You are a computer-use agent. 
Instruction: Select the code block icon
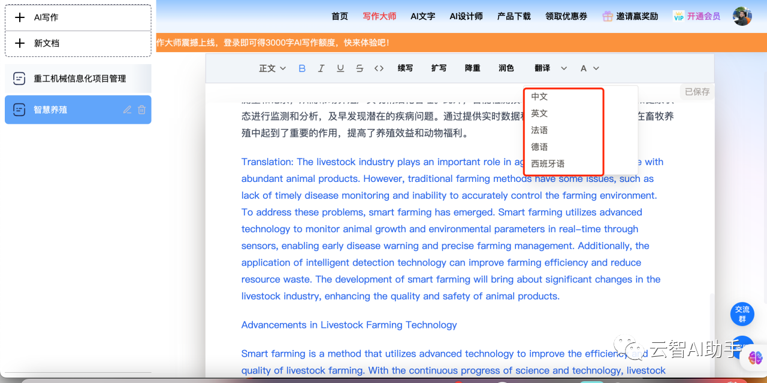pyautogui.click(x=379, y=68)
